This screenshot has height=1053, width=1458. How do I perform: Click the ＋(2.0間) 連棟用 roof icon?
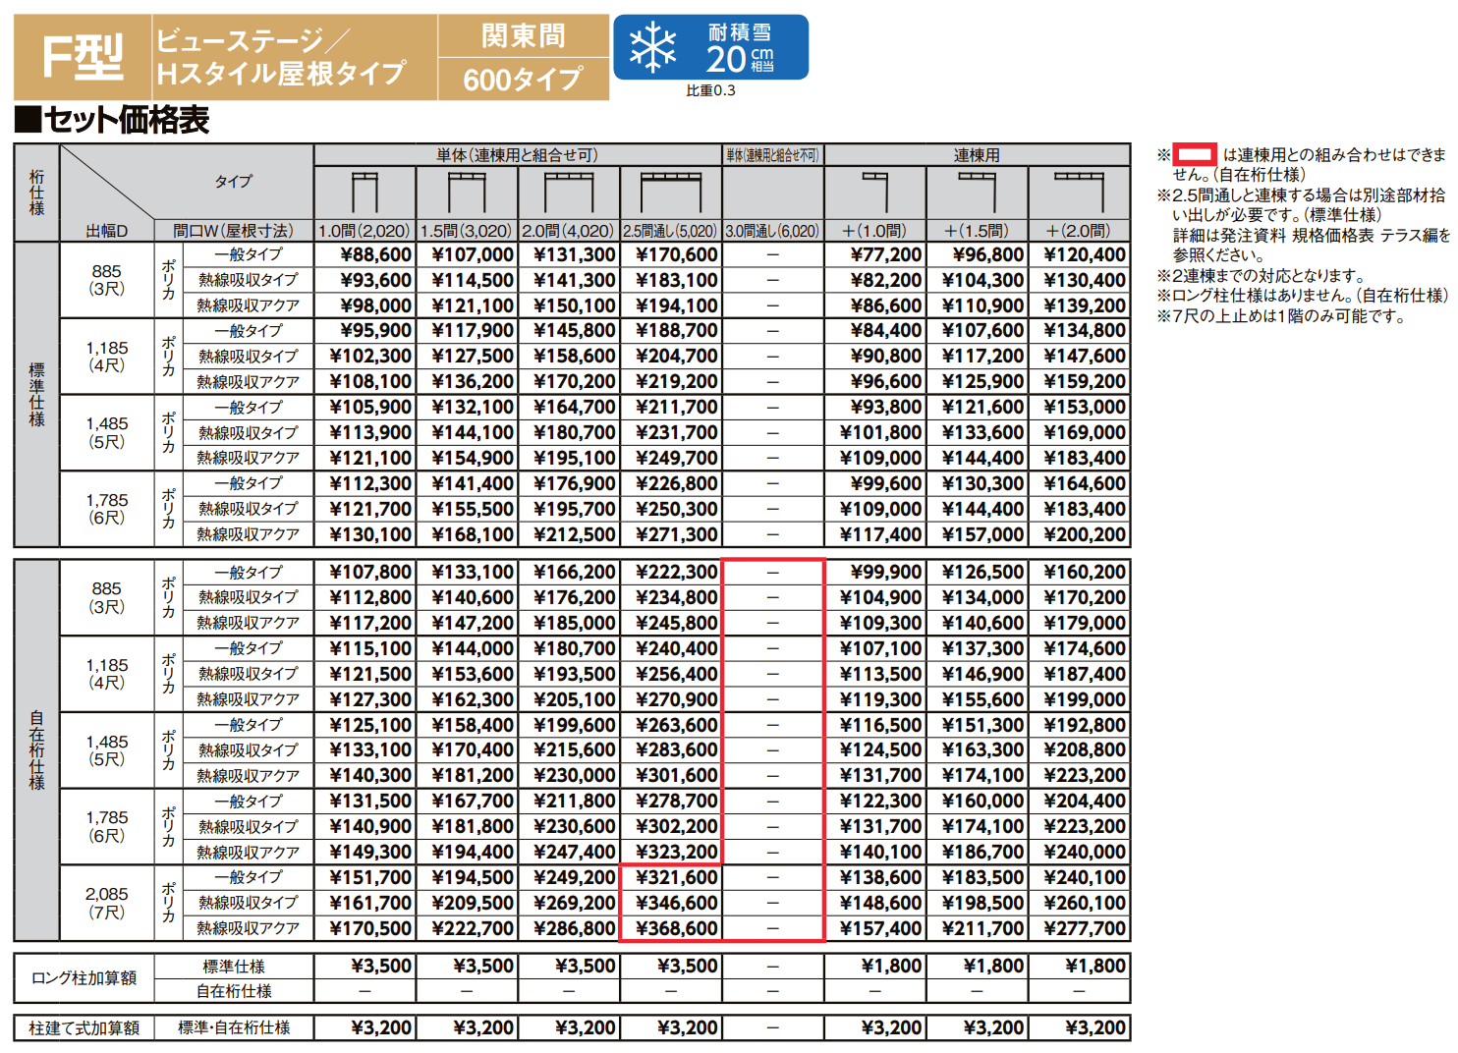[1078, 192]
